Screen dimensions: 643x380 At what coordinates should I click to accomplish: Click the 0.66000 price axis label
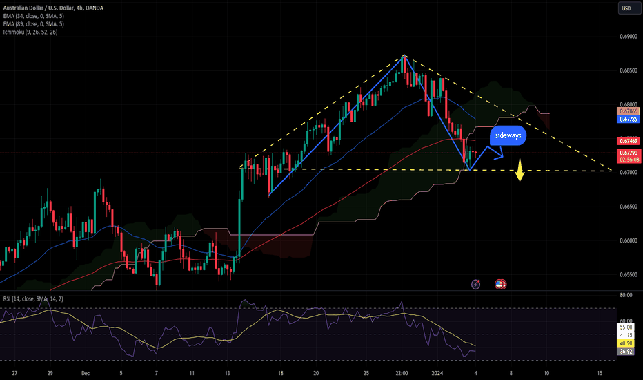tap(629, 240)
